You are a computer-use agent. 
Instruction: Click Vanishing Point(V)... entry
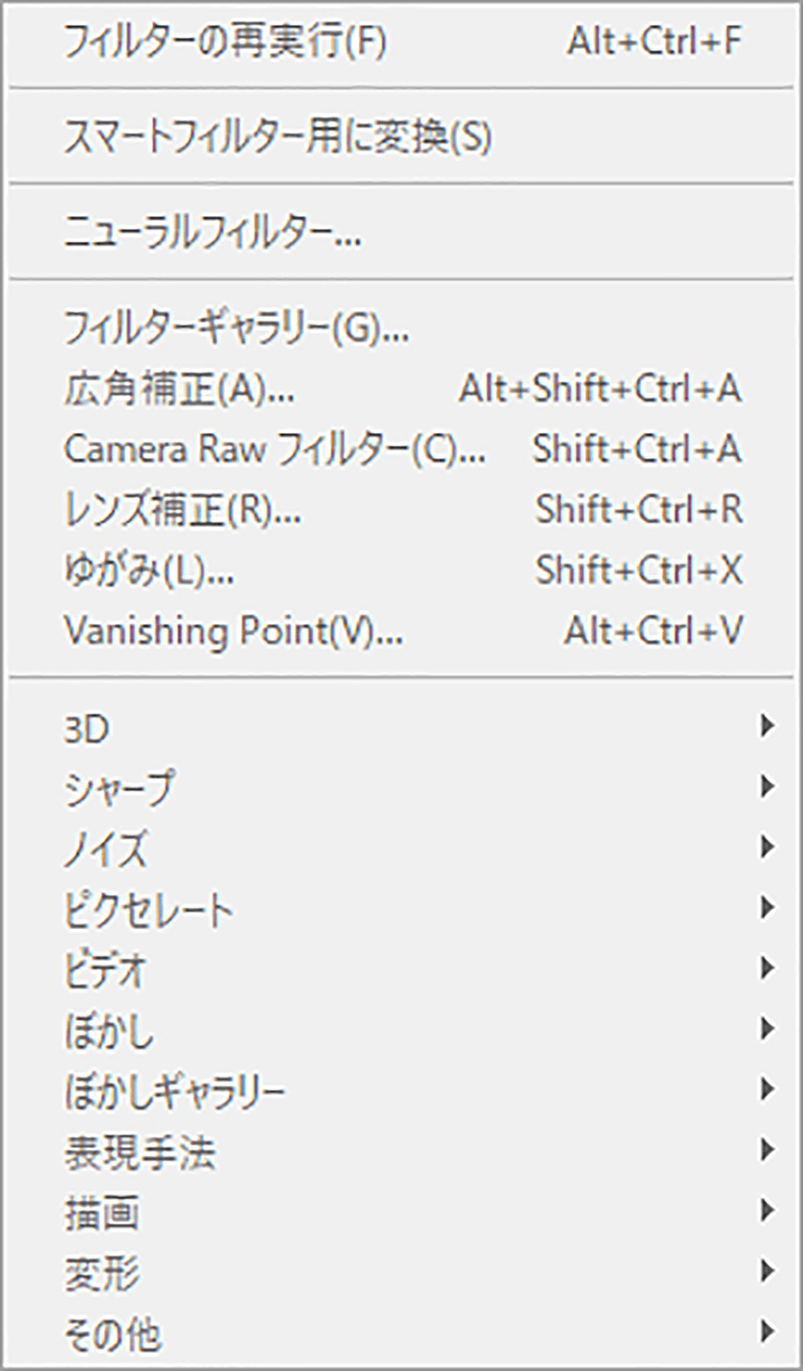tap(233, 631)
